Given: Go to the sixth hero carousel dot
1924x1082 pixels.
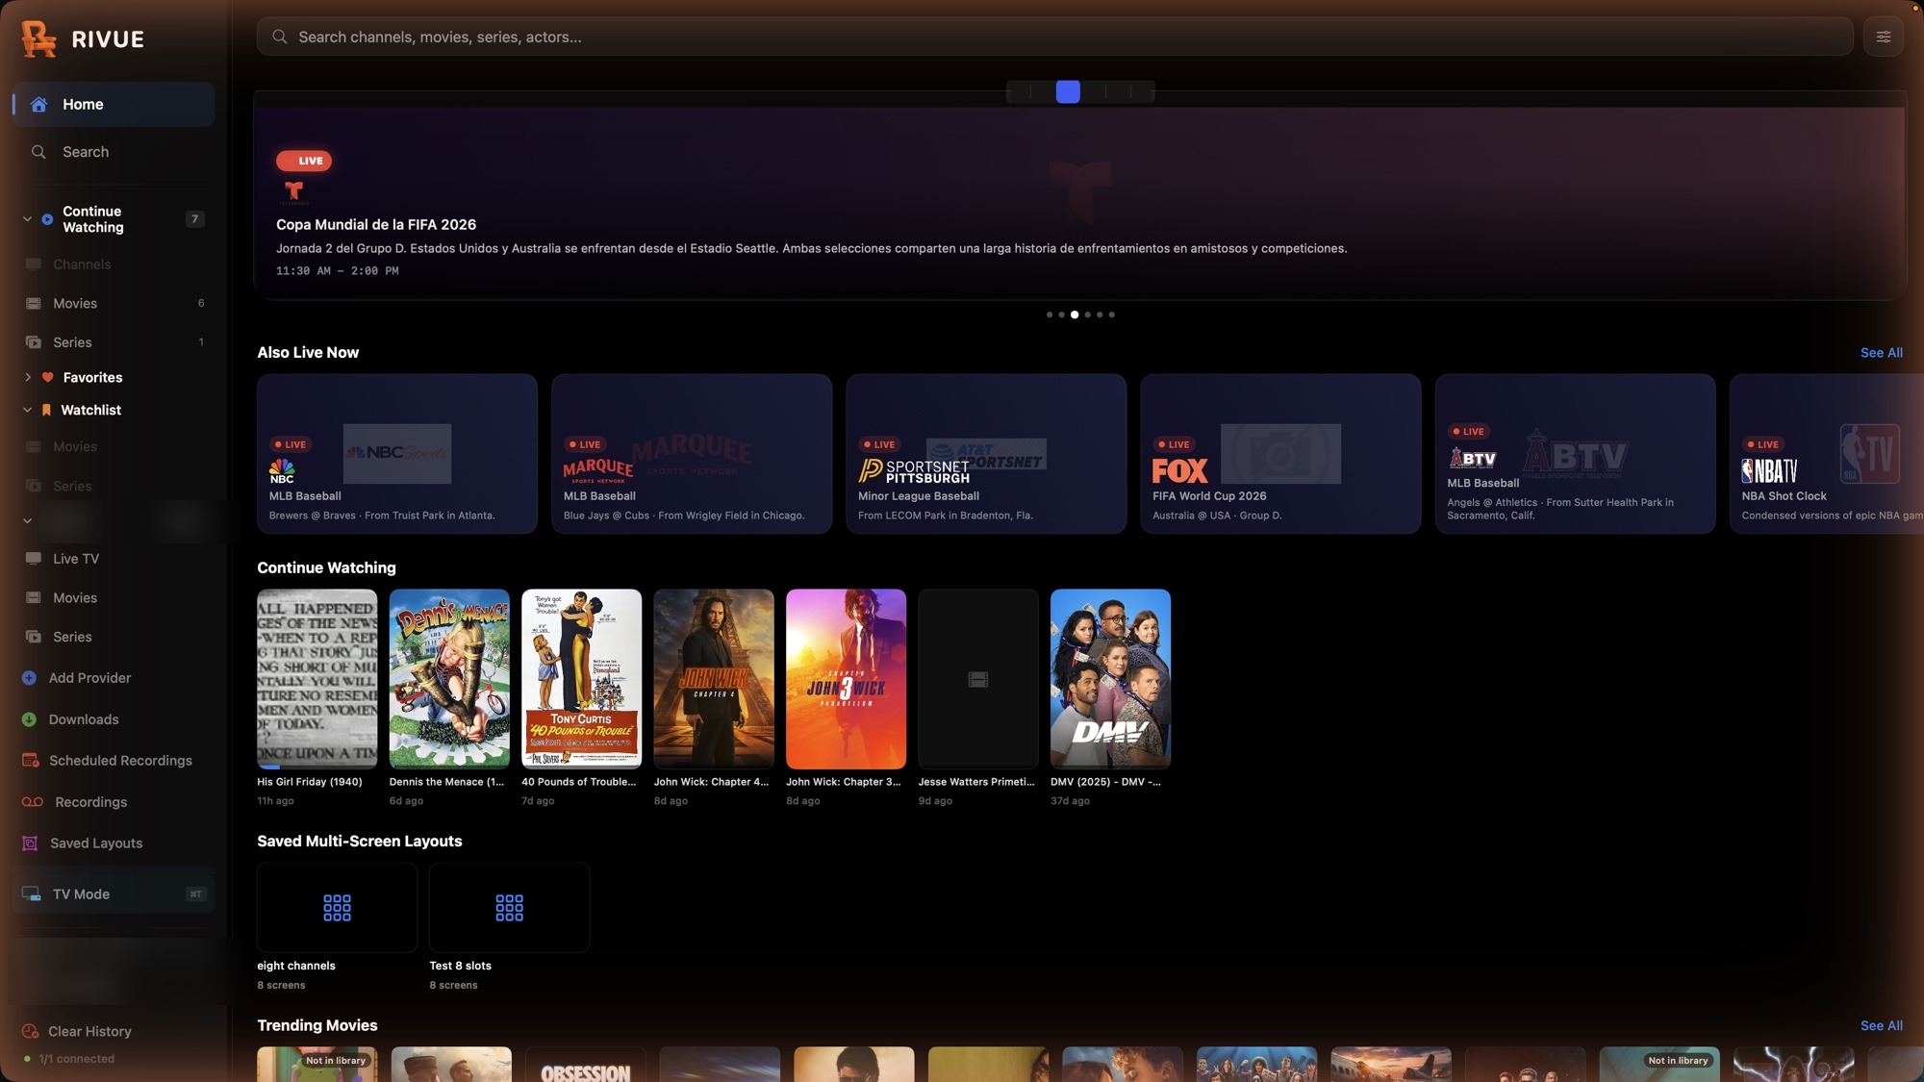Looking at the screenshot, I should tap(1112, 315).
